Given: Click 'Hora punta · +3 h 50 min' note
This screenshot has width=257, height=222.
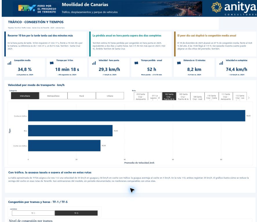Looking at the screenshot, I should pos(152,75).
